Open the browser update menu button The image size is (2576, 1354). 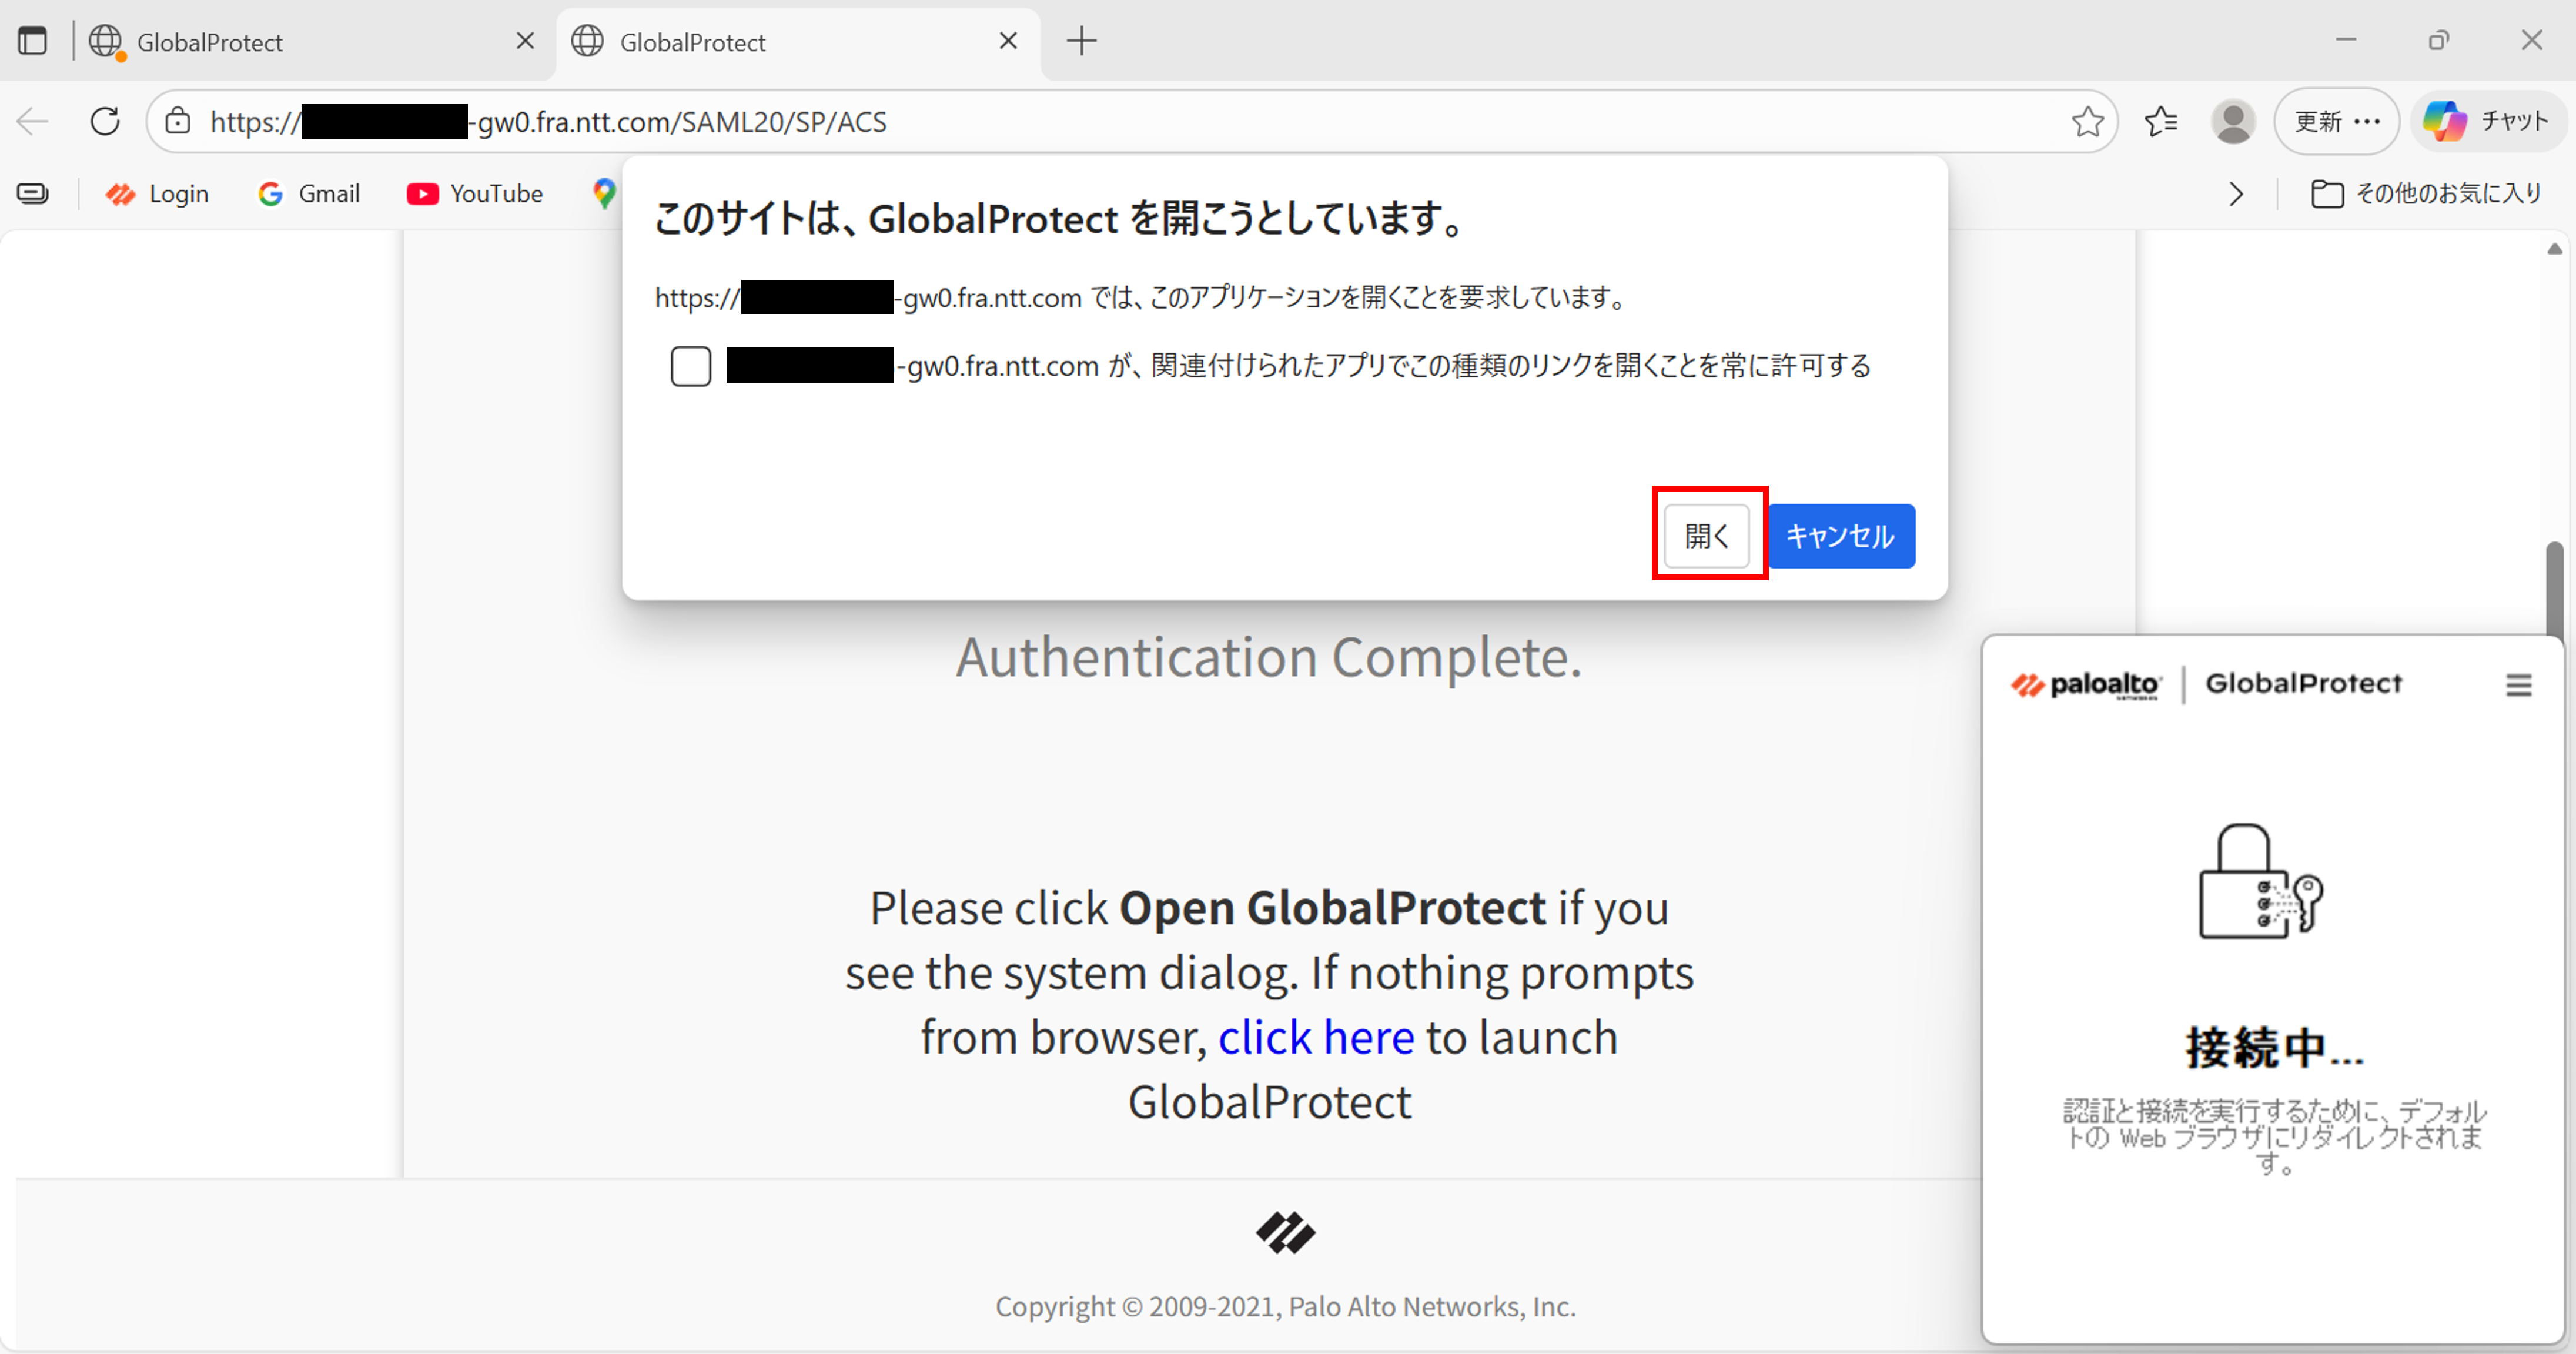2336,121
